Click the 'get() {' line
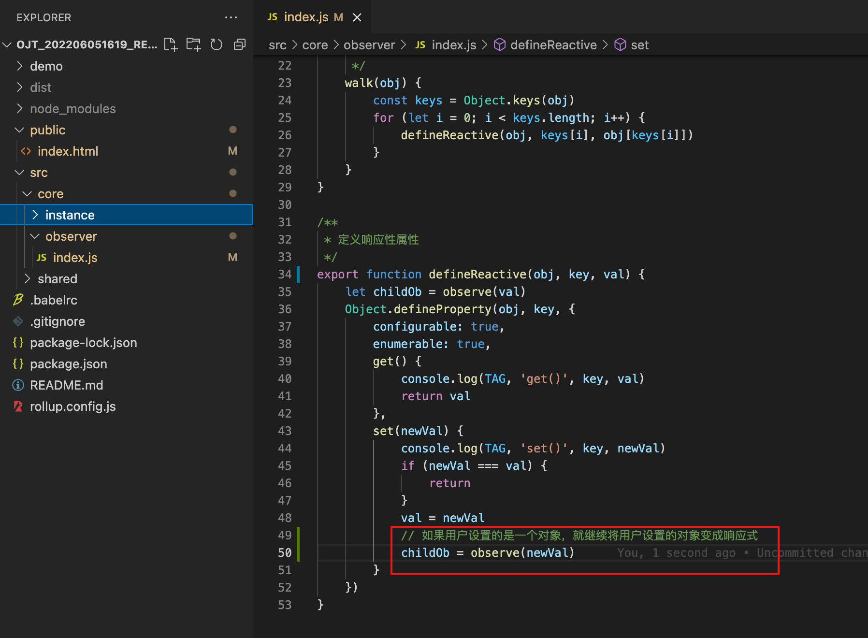Image resolution: width=868 pixels, height=638 pixels. [x=397, y=362]
